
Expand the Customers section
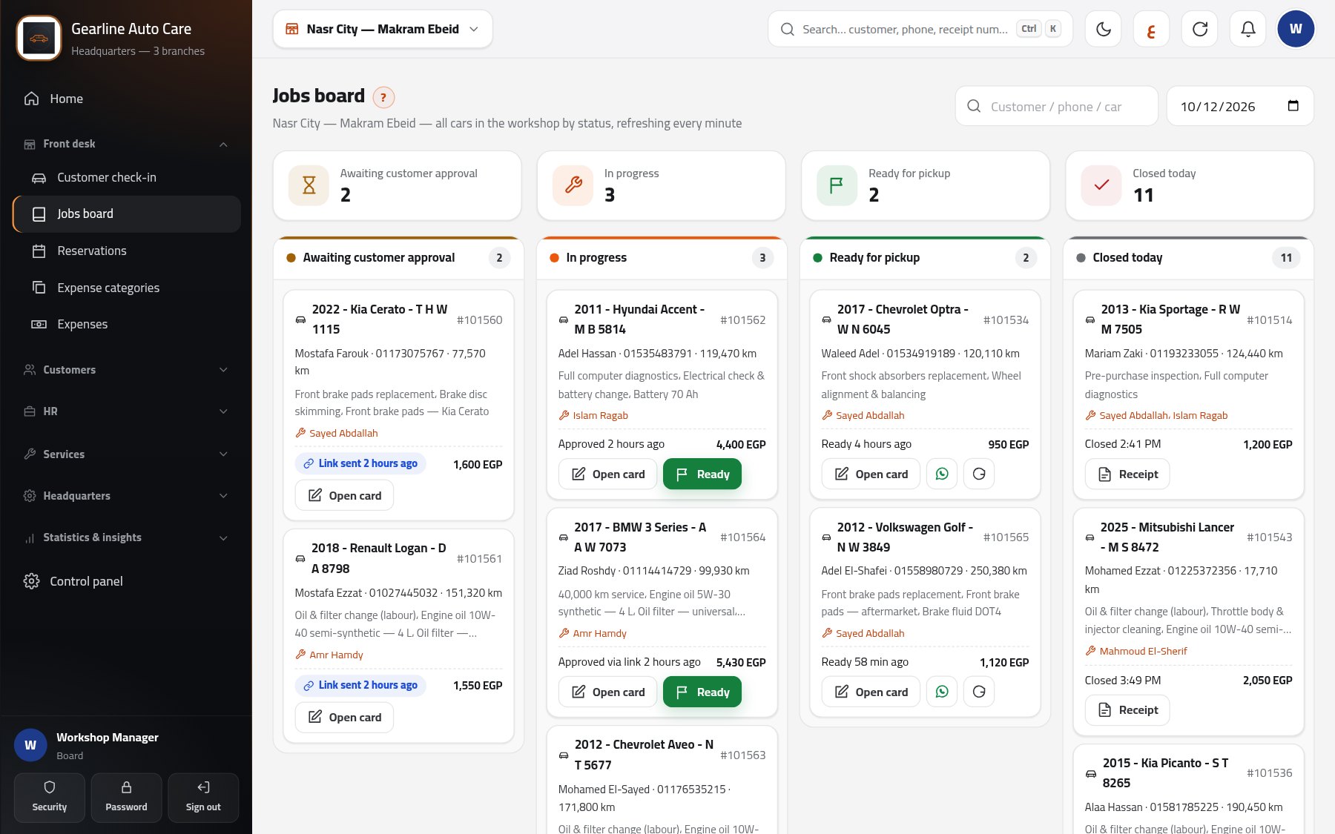(126, 370)
